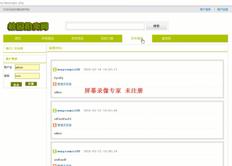The height and width of the screenshot is (166, 232).
Task: Click the 搜索 search button
Action: (156, 26)
